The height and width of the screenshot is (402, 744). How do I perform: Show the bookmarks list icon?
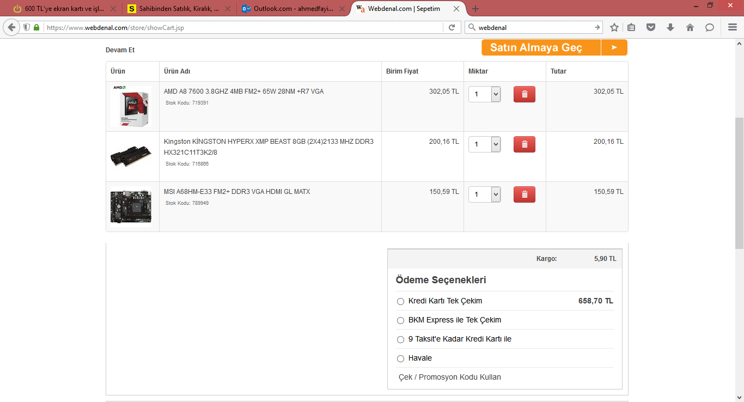631,27
